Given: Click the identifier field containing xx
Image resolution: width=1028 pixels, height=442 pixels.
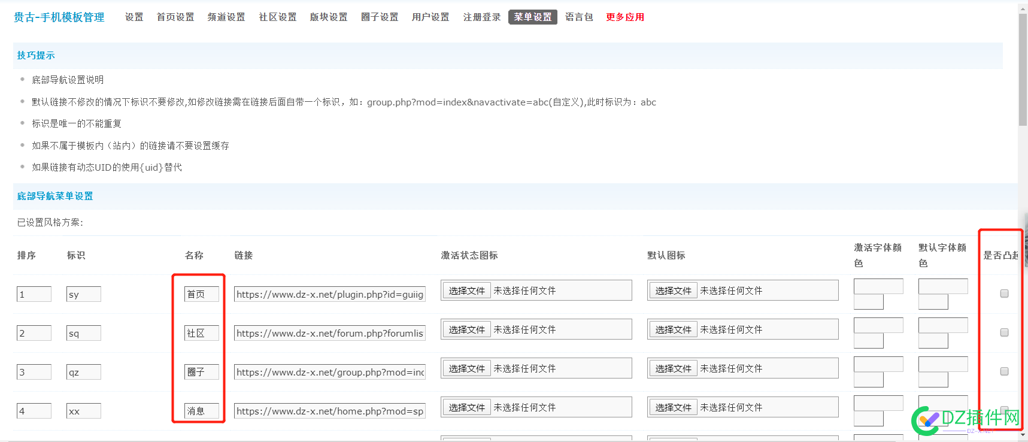Looking at the screenshot, I should tap(84, 411).
